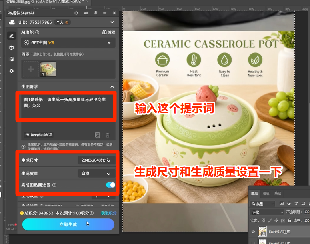Viewport: 310px width, 244px height.
Task: Click the prompt template icon beside trash
Action: [x=98, y=135]
